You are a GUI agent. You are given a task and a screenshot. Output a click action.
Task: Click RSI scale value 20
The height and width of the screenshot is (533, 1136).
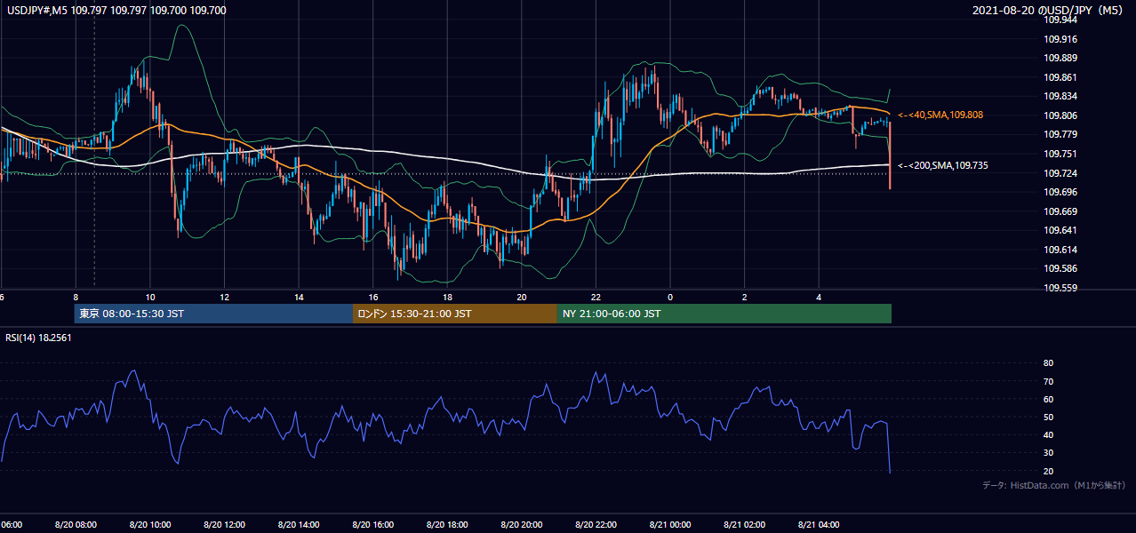(1049, 471)
